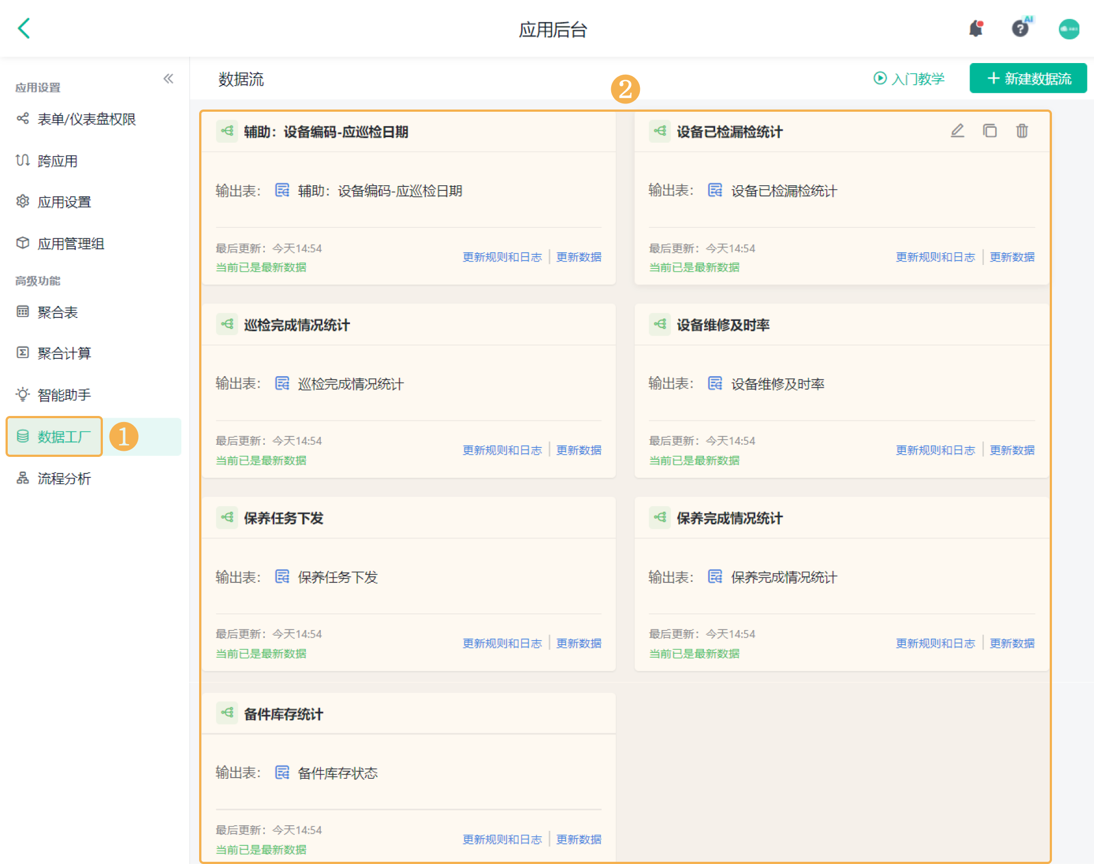Copy the 设备已检漏检统计 data flow
Image resolution: width=1094 pixels, height=864 pixels.
(989, 131)
